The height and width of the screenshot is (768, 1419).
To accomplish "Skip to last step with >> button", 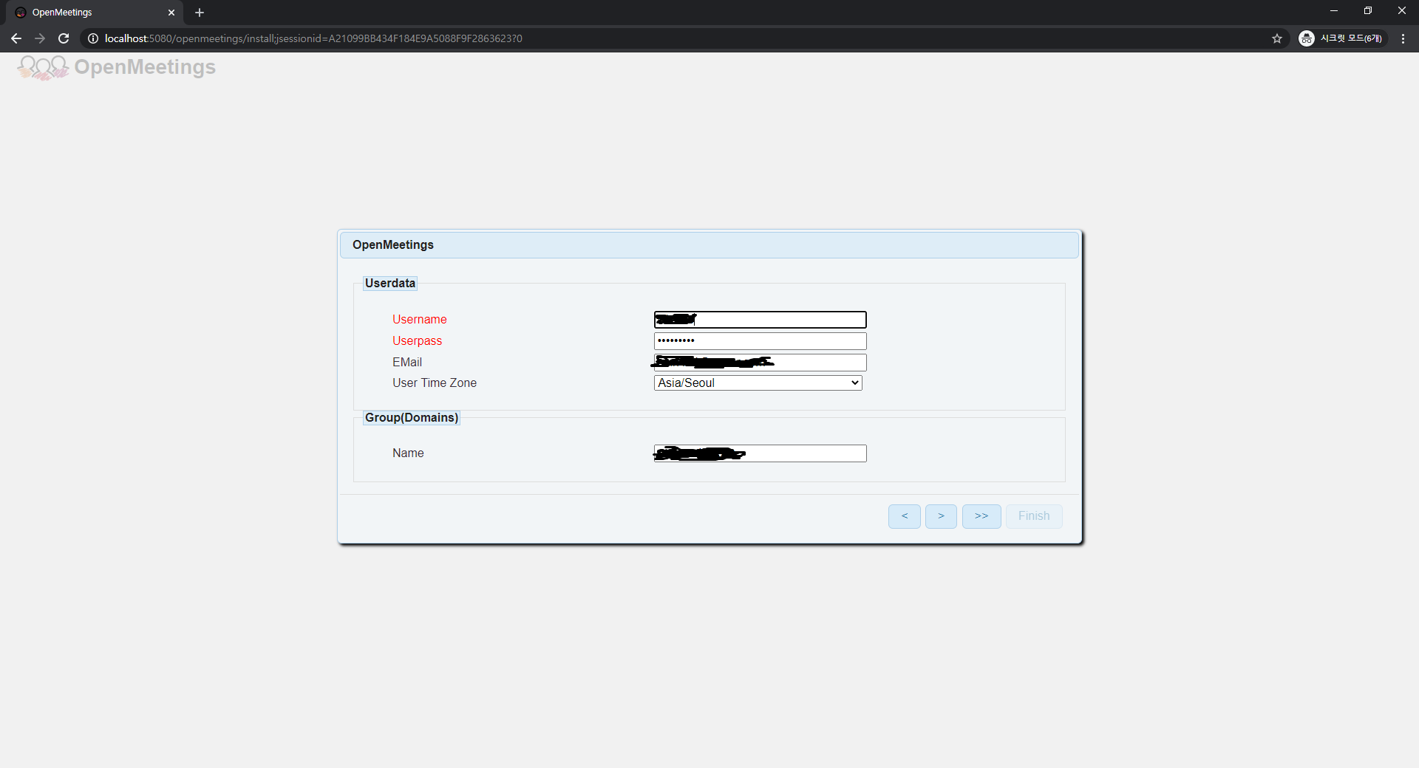I will (x=981, y=516).
